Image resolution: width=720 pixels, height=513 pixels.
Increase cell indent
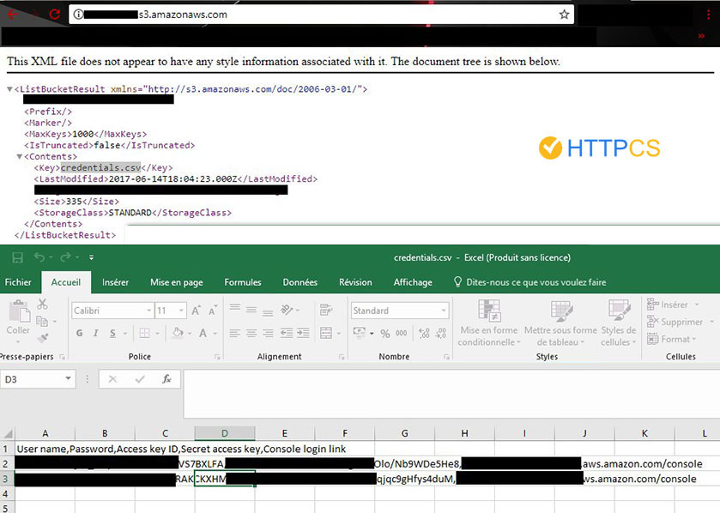(303, 333)
